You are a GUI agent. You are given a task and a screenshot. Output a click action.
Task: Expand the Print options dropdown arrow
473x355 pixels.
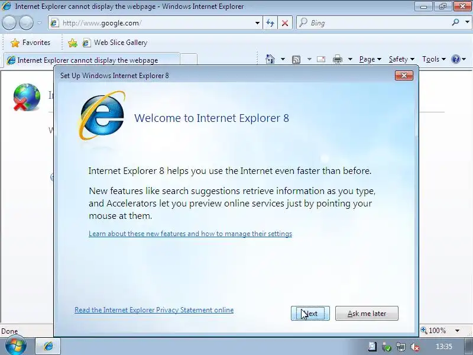point(350,59)
